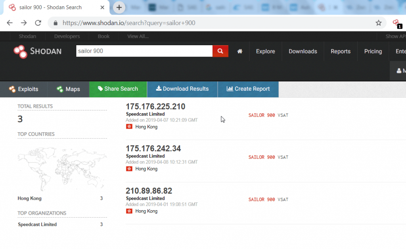The width and height of the screenshot is (406, 249).
Task: Click the timestamp 2019-04-08 10:12:31 GMT
Action: click(x=171, y=162)
